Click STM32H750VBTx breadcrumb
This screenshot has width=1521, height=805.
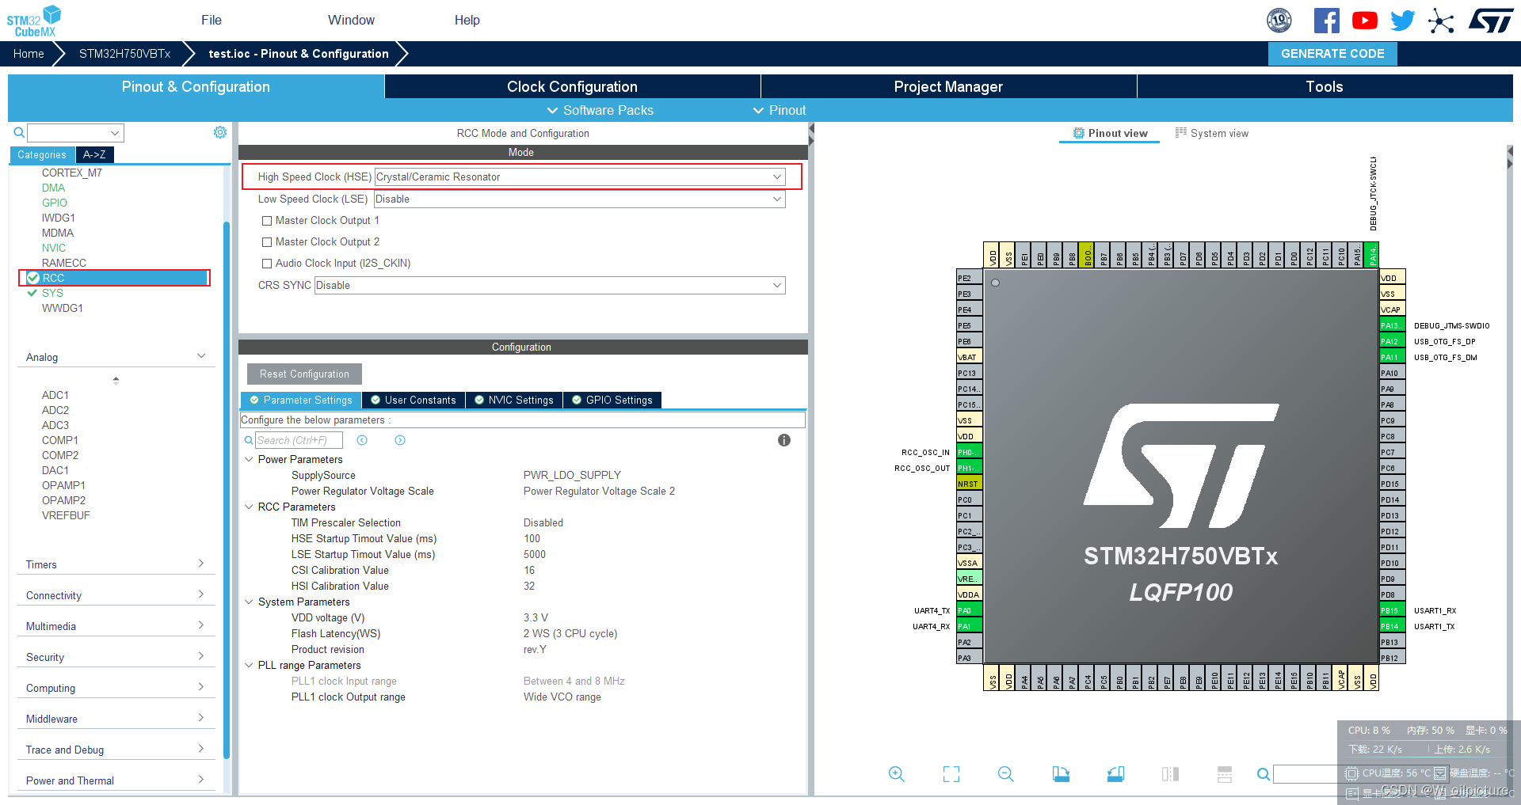[x=124, y=54]
